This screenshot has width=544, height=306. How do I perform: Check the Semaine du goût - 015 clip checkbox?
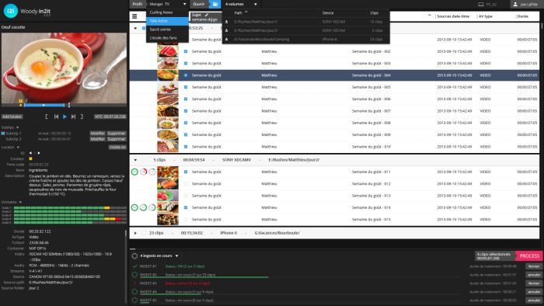coord(186,219)
